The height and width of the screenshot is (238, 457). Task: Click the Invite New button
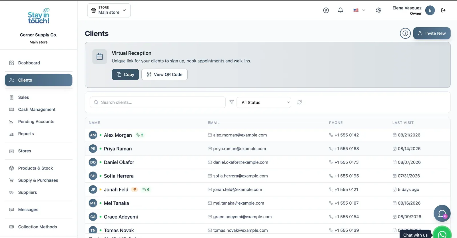pyautogui.click(x=432, y=33)
